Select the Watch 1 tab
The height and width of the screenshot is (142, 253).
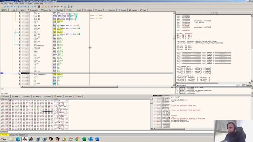[58, 96]
